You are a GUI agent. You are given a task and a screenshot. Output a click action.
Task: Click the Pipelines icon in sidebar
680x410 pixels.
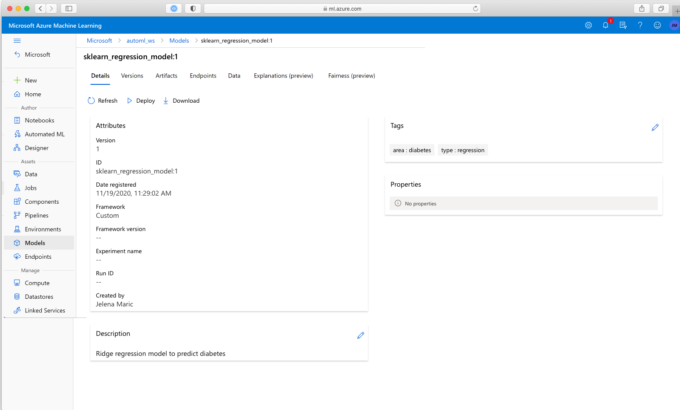coord(17,215)
